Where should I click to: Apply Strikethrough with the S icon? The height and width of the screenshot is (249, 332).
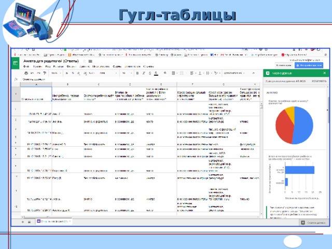click(x=150, y=73)
